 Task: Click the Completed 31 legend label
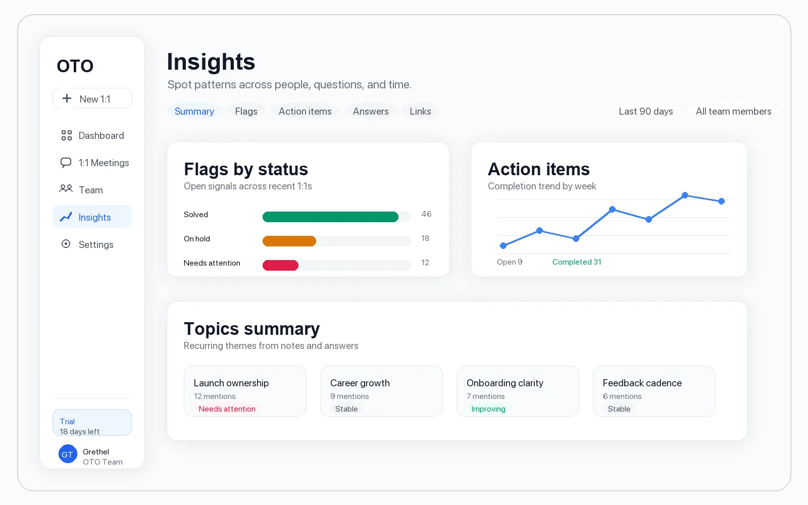pos(577,262)
